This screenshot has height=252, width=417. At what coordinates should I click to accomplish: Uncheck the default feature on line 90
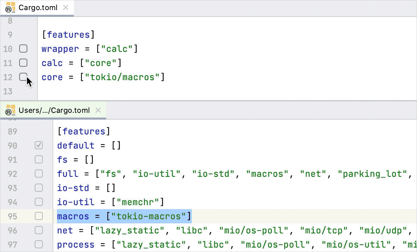point(38,145)
